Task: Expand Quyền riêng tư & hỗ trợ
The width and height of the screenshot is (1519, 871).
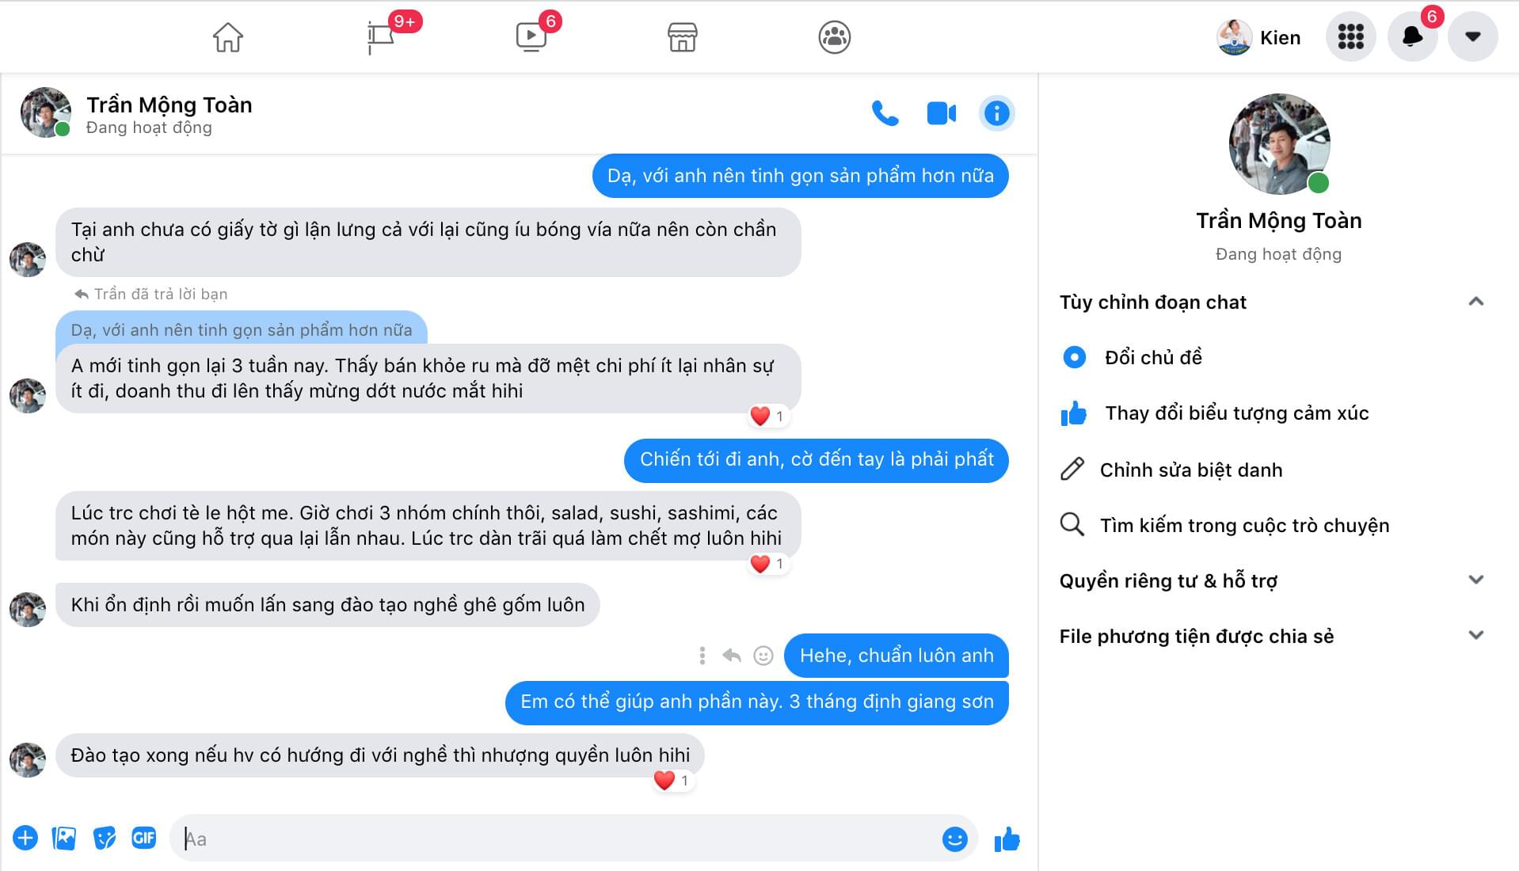Action: (1475, 580)
